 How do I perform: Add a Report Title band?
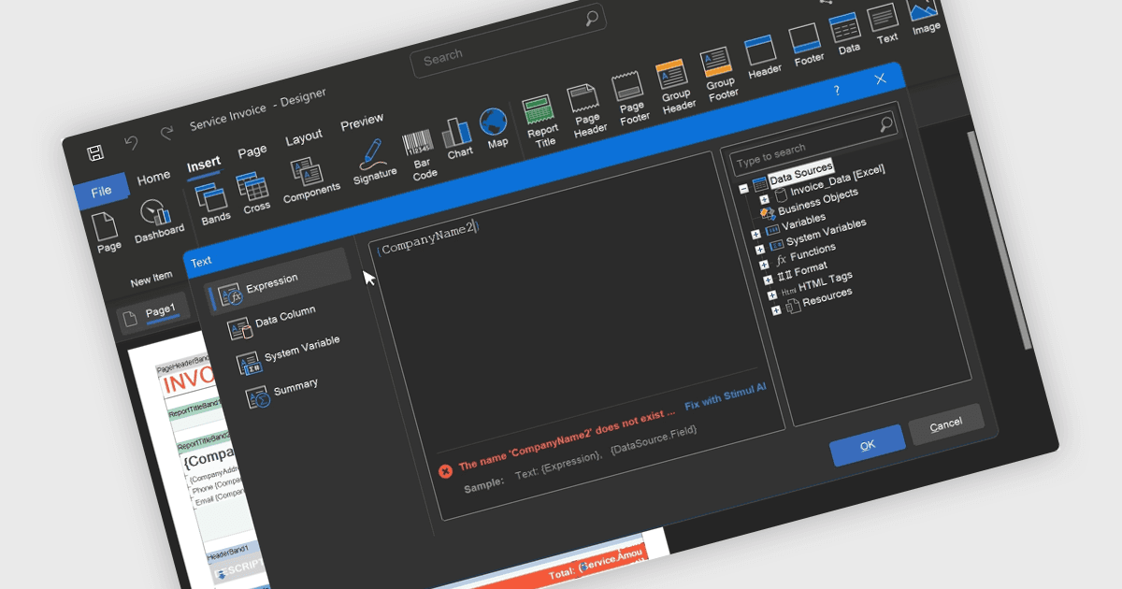coord(540,122)
